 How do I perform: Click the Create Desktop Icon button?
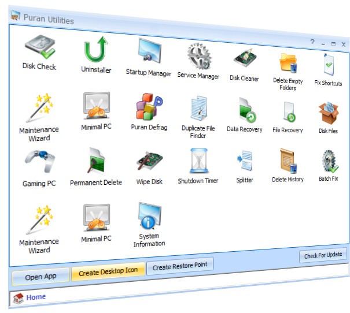pyautogui.click(x=108, y=271)
